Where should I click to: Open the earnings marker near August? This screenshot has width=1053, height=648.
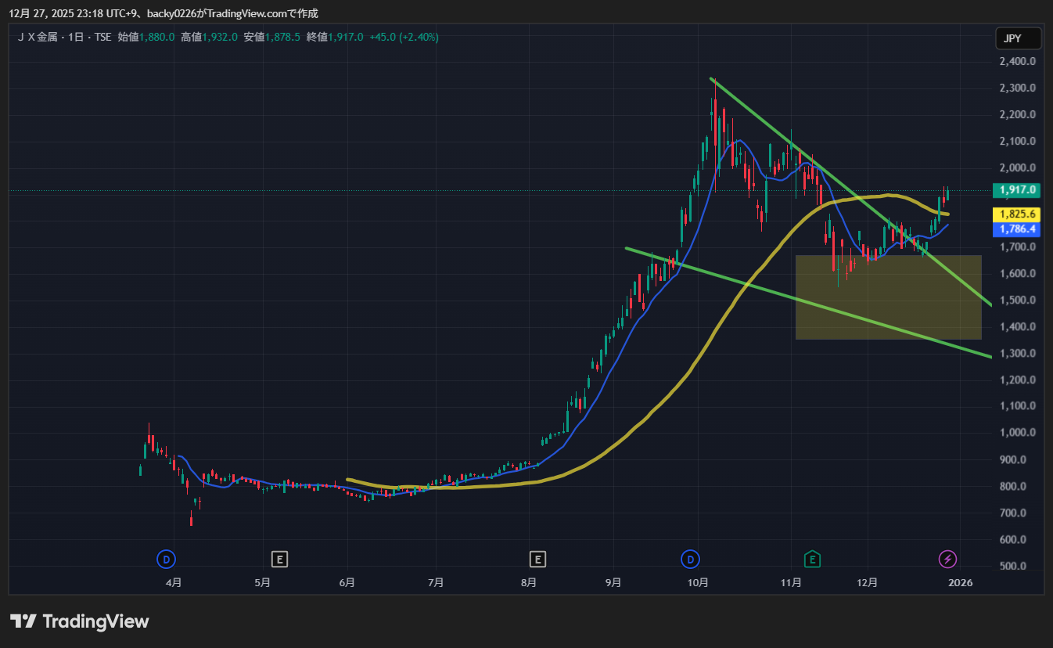pyautogui.click(x=537, y=559)
